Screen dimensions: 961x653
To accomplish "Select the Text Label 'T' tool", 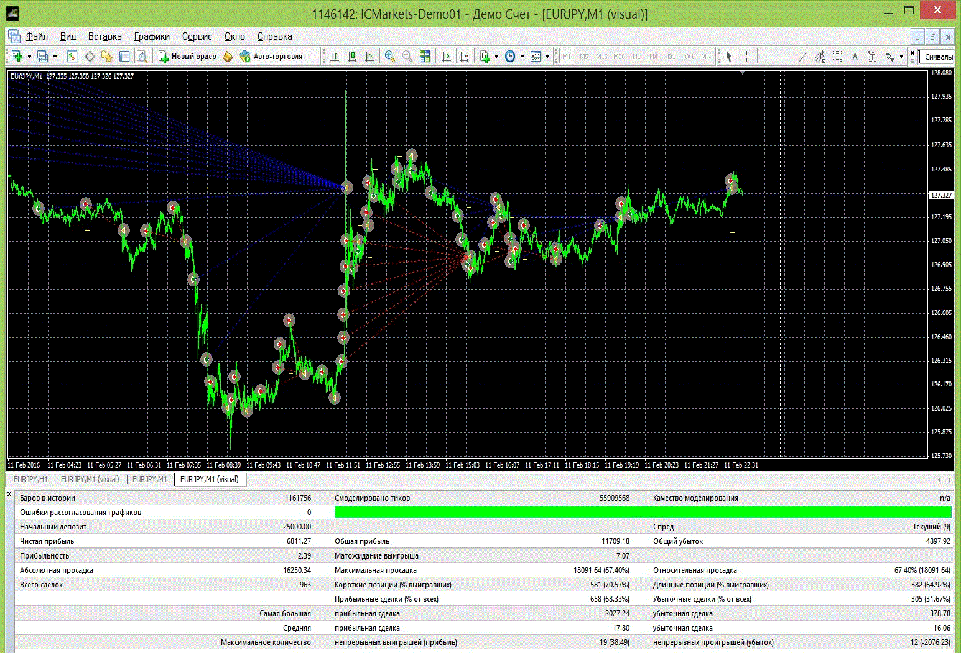I will click(x=872, y=57).
